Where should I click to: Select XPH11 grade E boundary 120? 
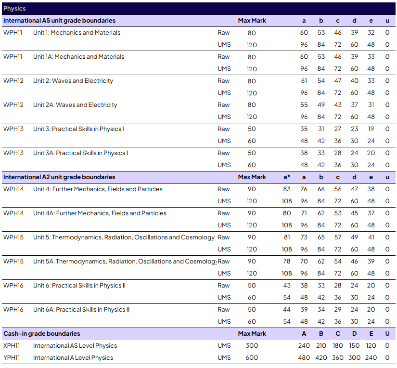coord(371,346)
